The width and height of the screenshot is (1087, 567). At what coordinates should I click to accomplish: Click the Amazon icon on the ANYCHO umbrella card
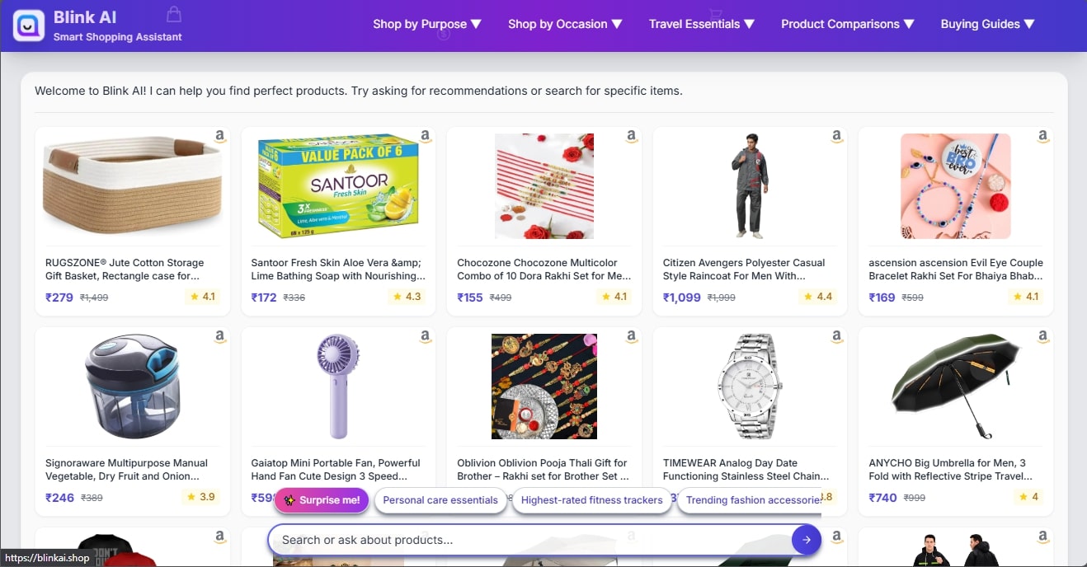point(1042,337)
